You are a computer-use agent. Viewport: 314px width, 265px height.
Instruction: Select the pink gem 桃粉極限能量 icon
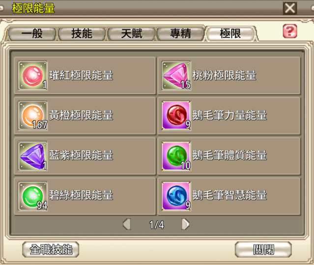click(x=176, y=76)
